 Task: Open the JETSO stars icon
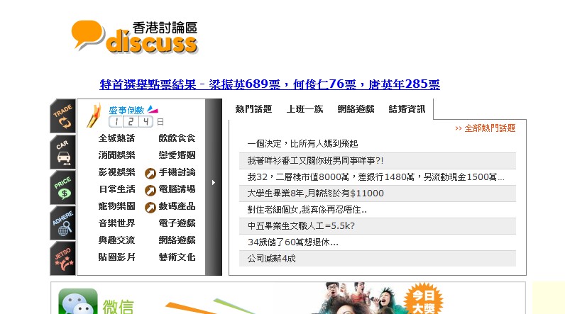coord(63,258)
